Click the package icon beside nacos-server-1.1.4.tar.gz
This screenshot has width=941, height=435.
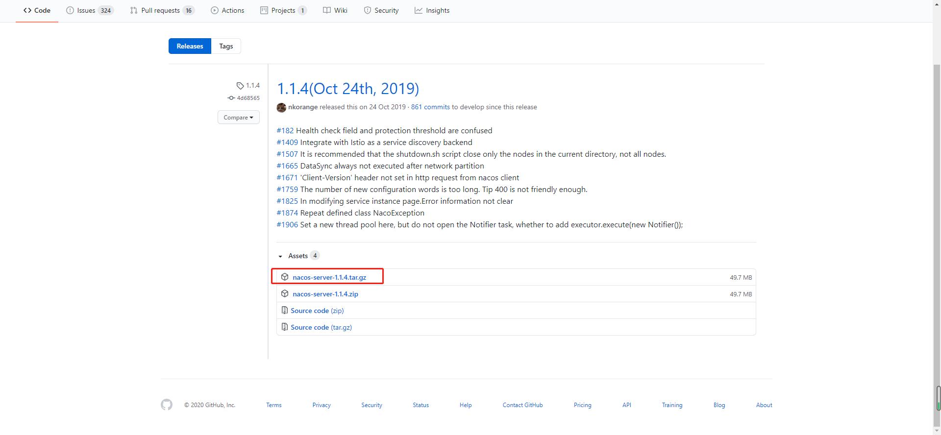[285, 277]
